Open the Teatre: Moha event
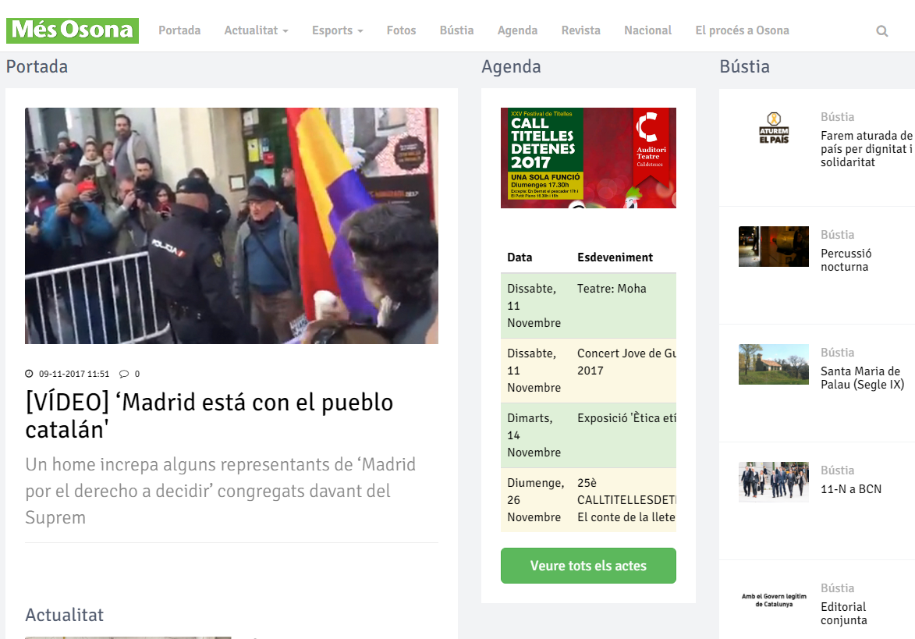The image size is (915, 639). click(x=612, y=289)
